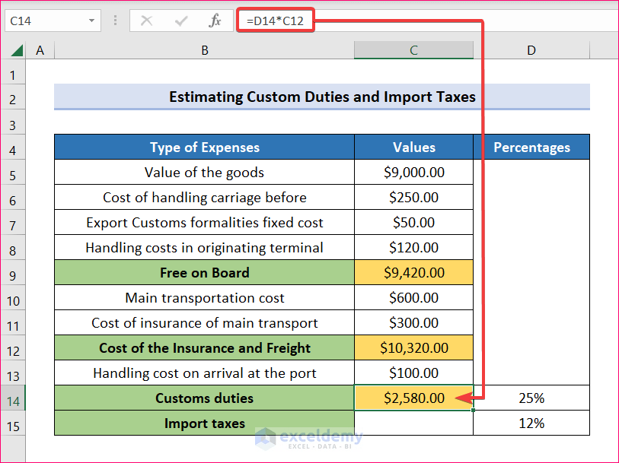This screenshot has width=619, height=463.
Task: Select row 14 header
Action: pyautogui.click(x=13, y=398)
